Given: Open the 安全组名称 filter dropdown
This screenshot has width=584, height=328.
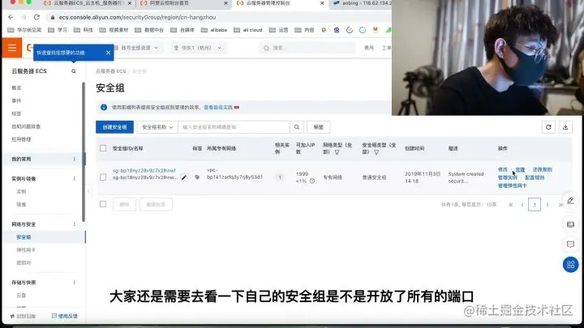Looking at the screenshot, I should (157, 127).
